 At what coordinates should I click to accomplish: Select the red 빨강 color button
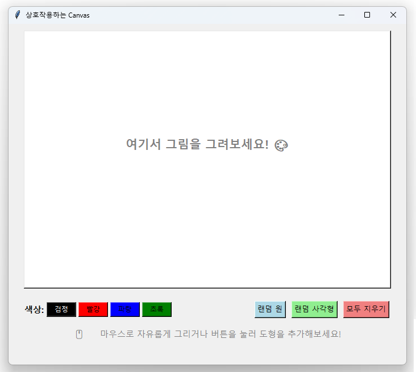click(93, 309)
